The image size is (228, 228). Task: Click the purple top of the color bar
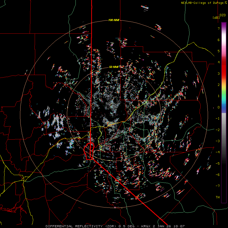(224, 25)
